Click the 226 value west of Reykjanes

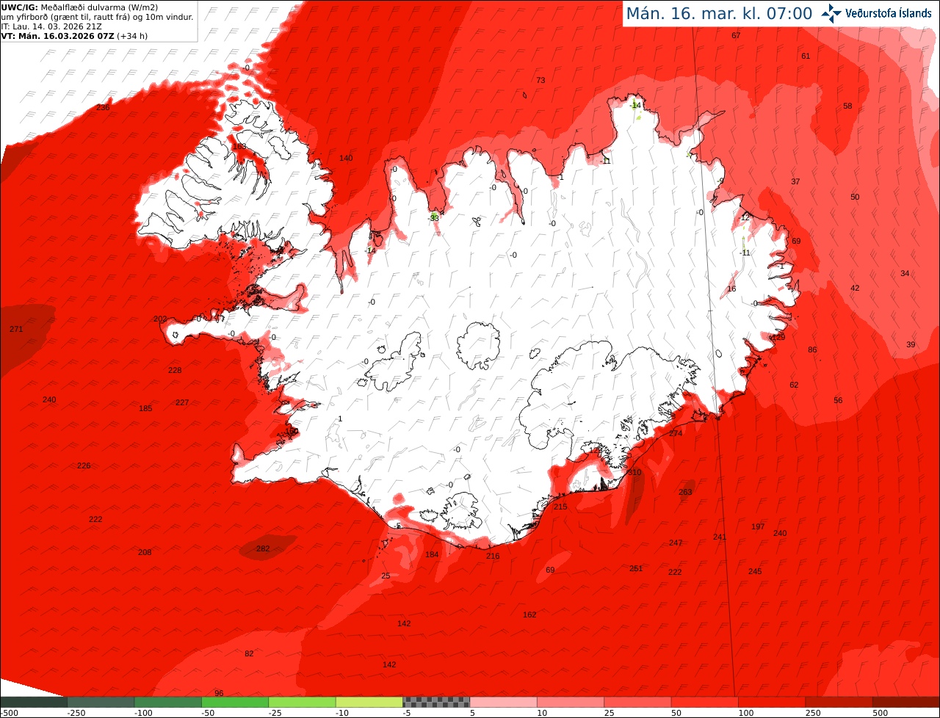pos(84,466)
